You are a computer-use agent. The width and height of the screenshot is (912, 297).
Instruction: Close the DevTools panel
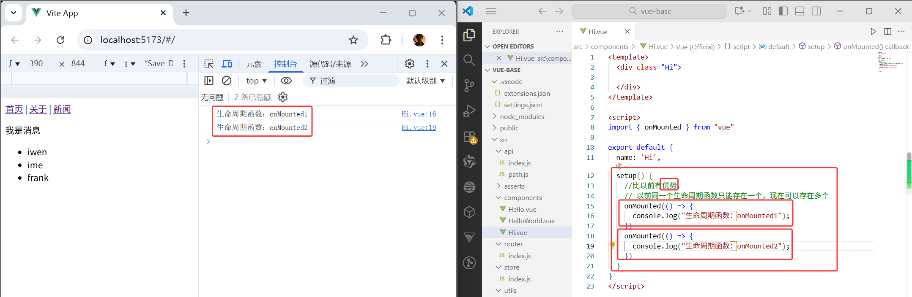coord(444,64)
